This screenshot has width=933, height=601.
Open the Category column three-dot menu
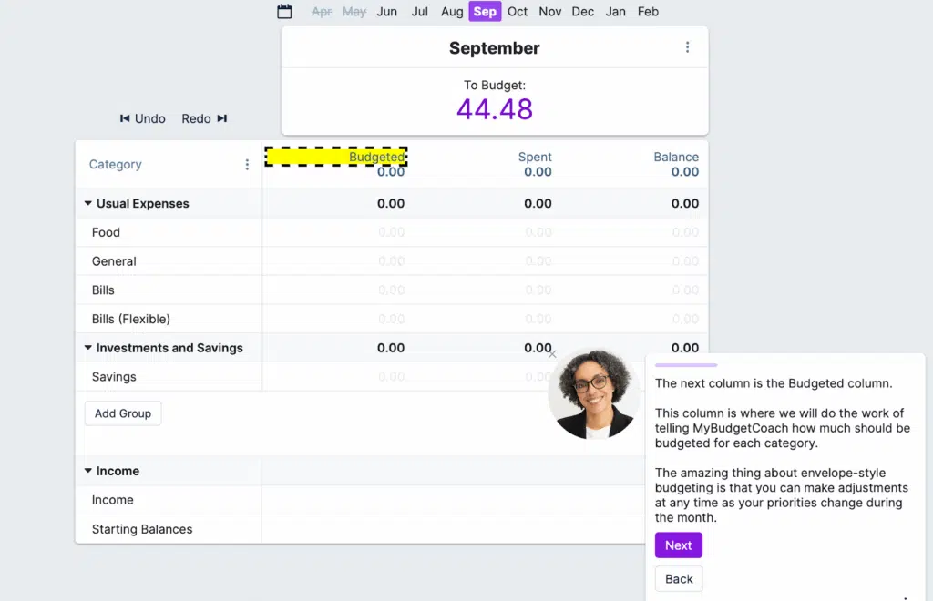pyautogui.click(x=247, y=165)
